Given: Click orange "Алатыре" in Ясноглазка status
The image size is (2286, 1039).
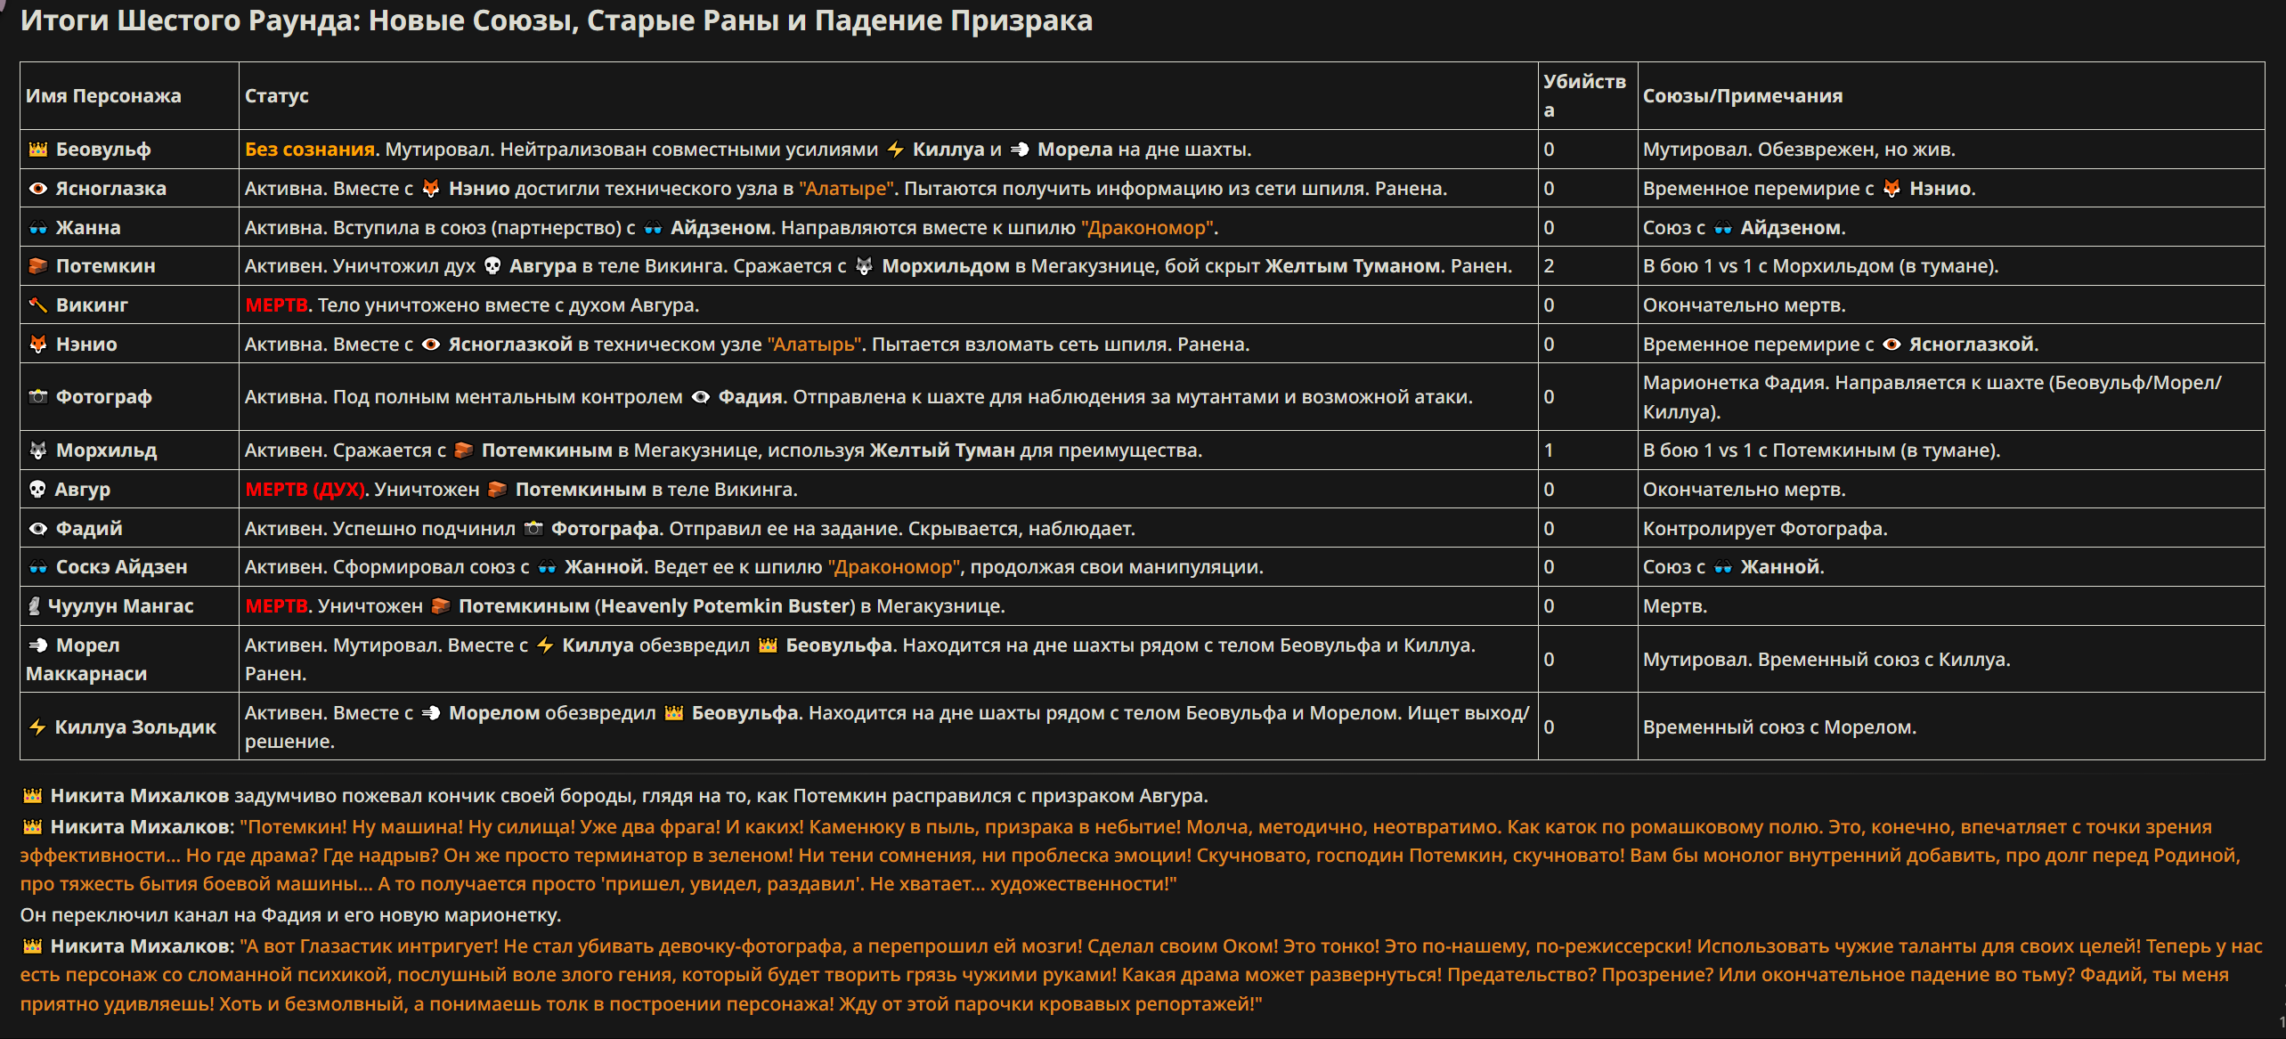Looking at the screenshot, I should click(847, 189).
